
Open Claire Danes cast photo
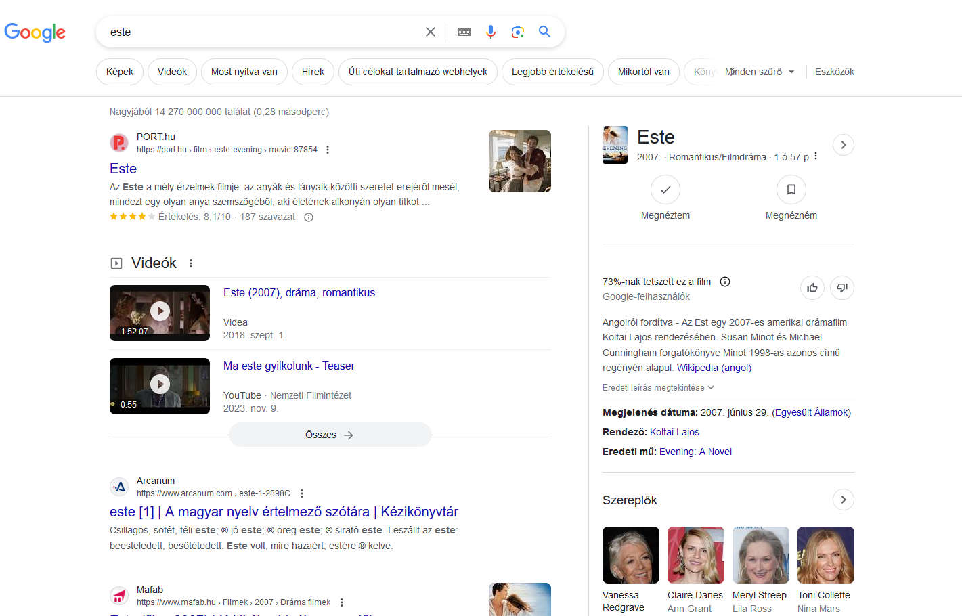(x=696, y=555)
